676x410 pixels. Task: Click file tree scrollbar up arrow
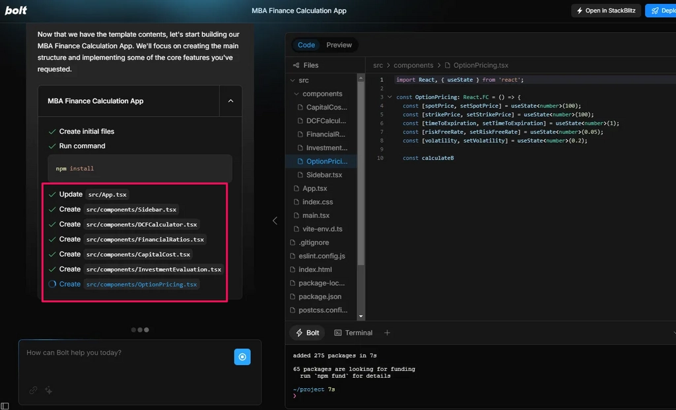coord(361,78)
